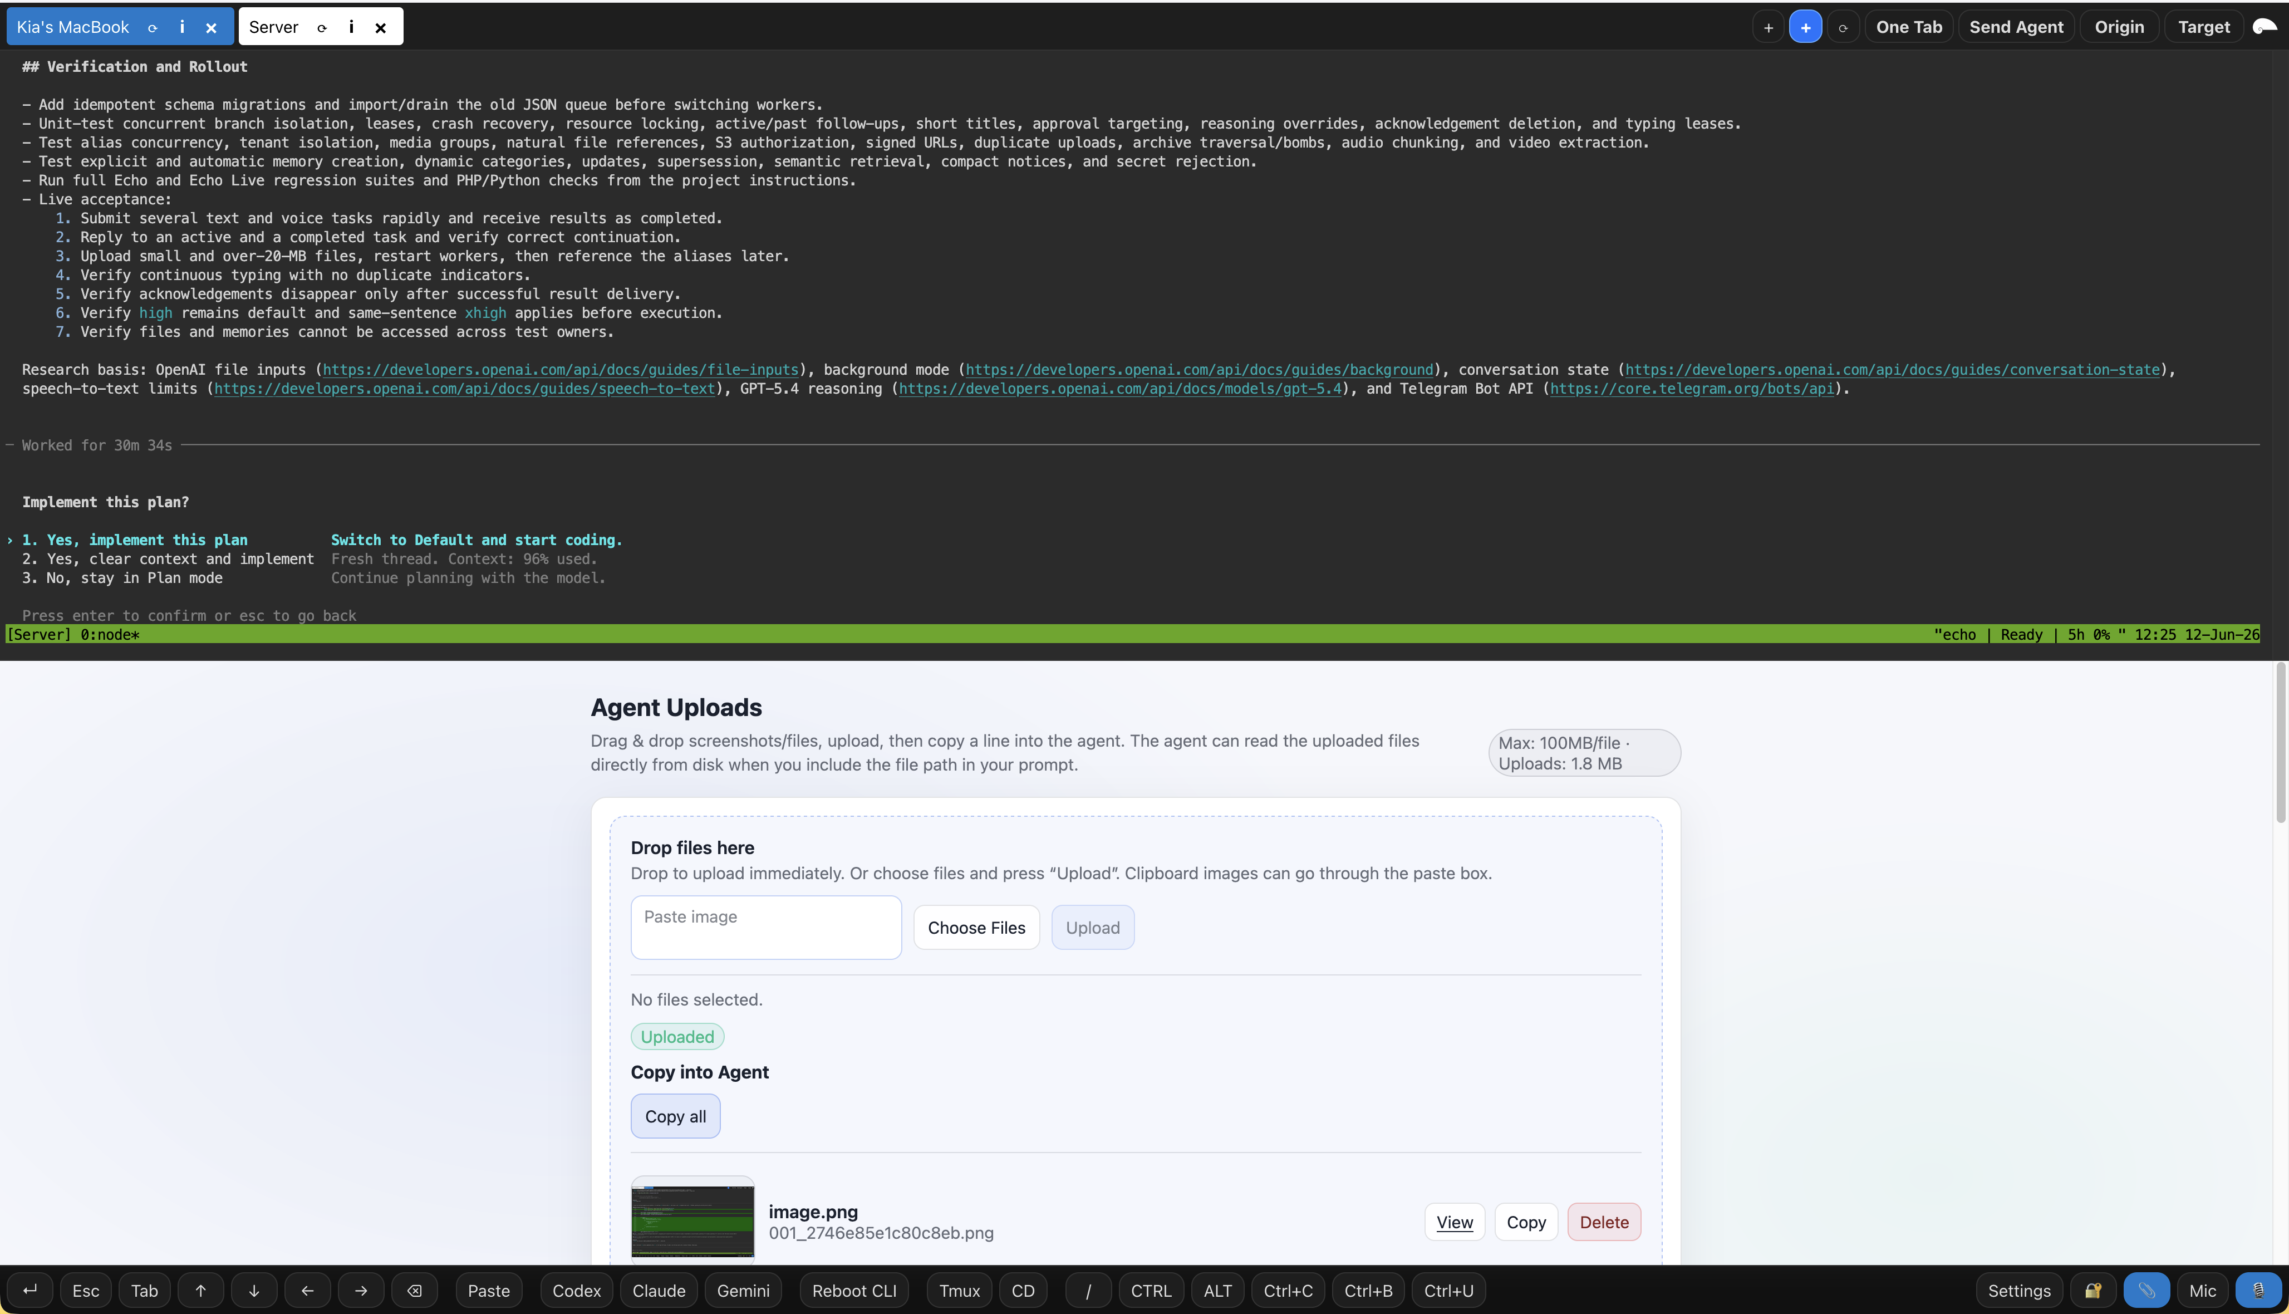Click the Esc key button
2289x1314 pixels.
pos(86,1291)
